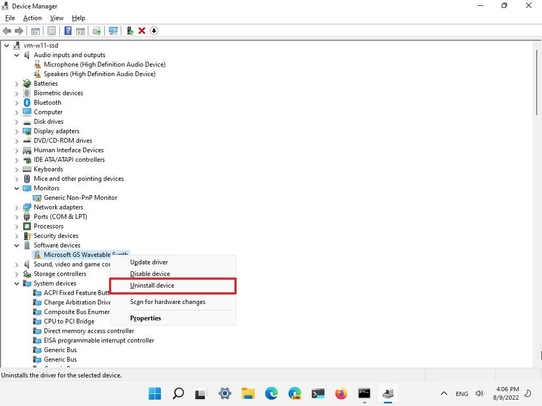Collapse the System devices category
Viewport: 542px width, 406px height.
(x=16, y=283)
